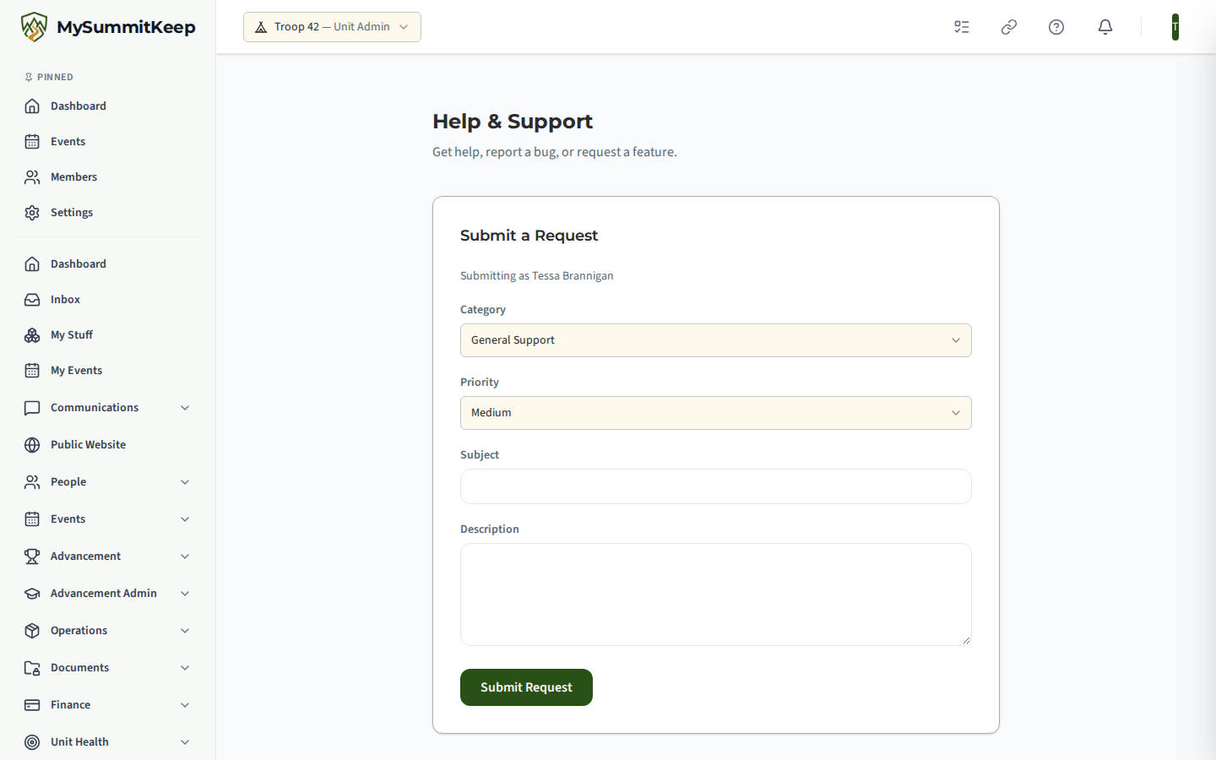Open Inbox from the sidebar
The width and height of the screenshot is (1216, 760).
[108, 300]
